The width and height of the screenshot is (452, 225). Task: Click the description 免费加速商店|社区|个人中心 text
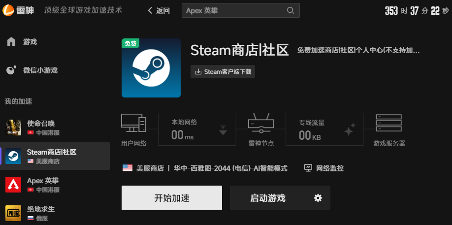click(358, 50)
